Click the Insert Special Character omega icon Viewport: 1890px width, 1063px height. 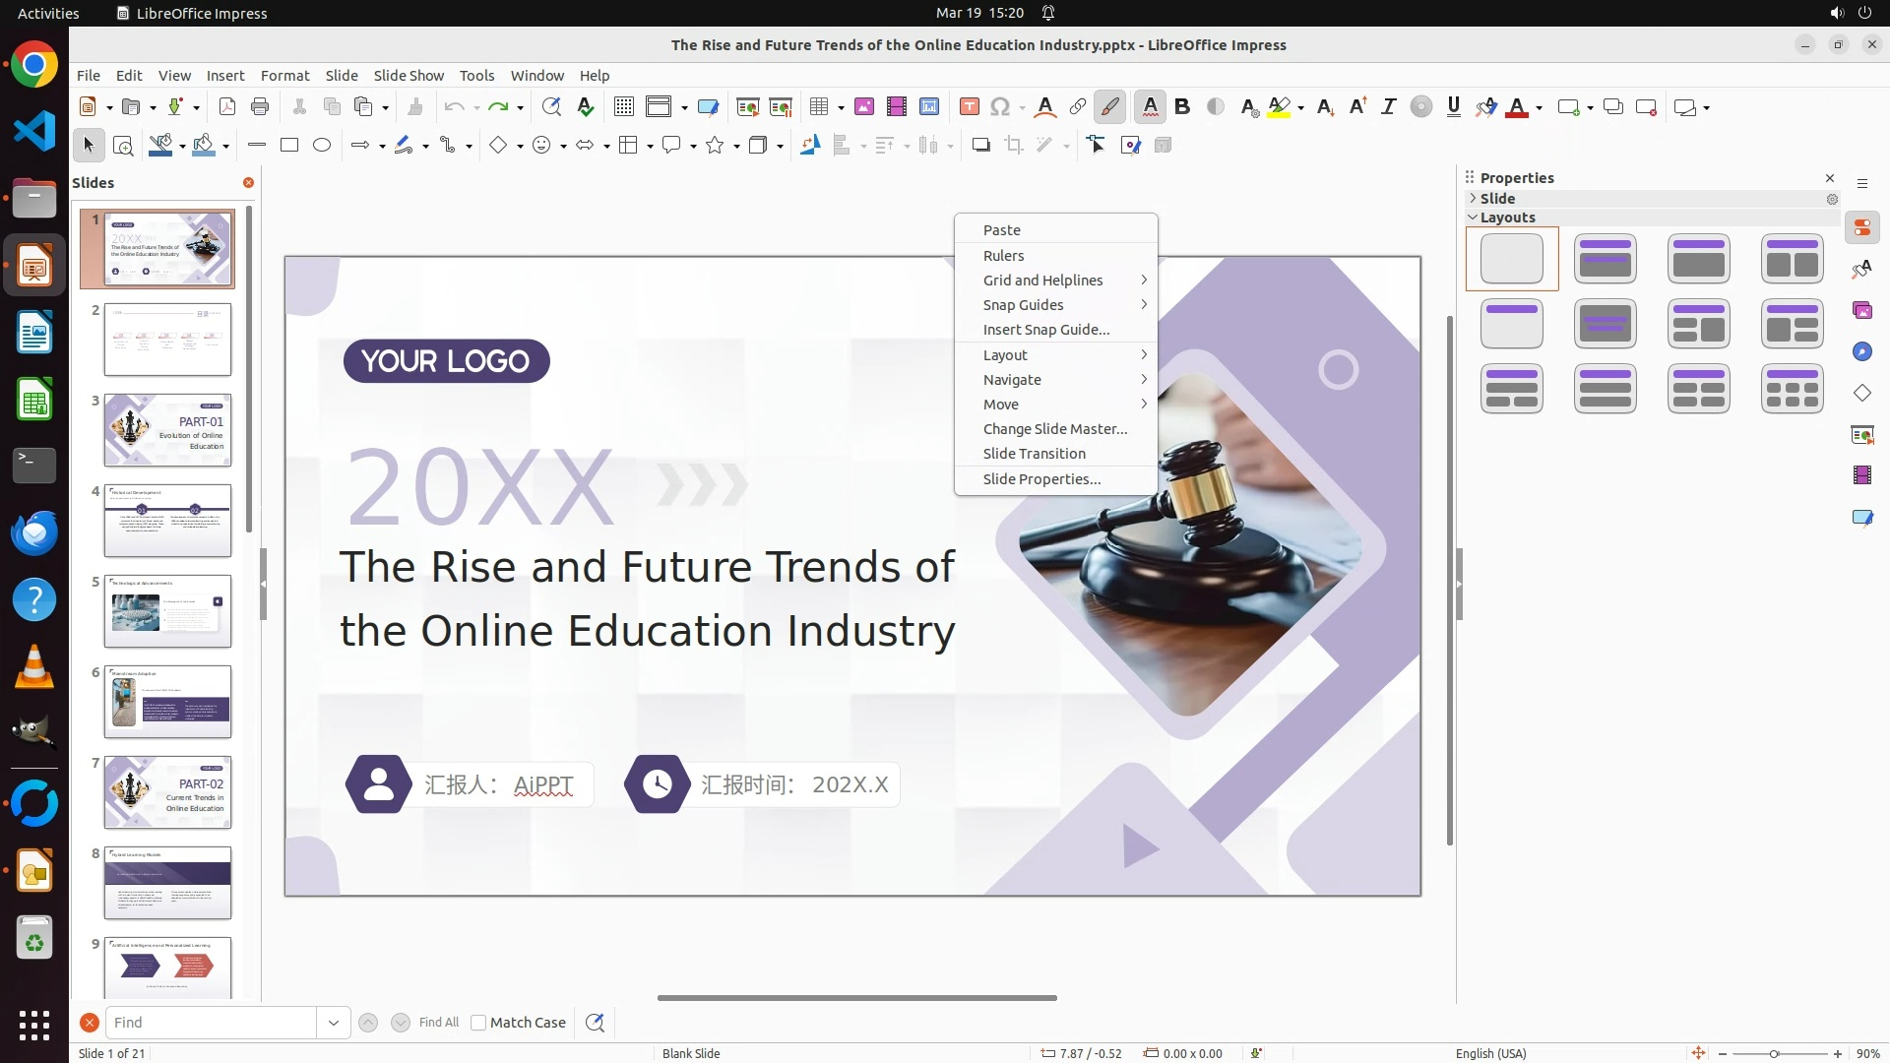coord(1000,107)
